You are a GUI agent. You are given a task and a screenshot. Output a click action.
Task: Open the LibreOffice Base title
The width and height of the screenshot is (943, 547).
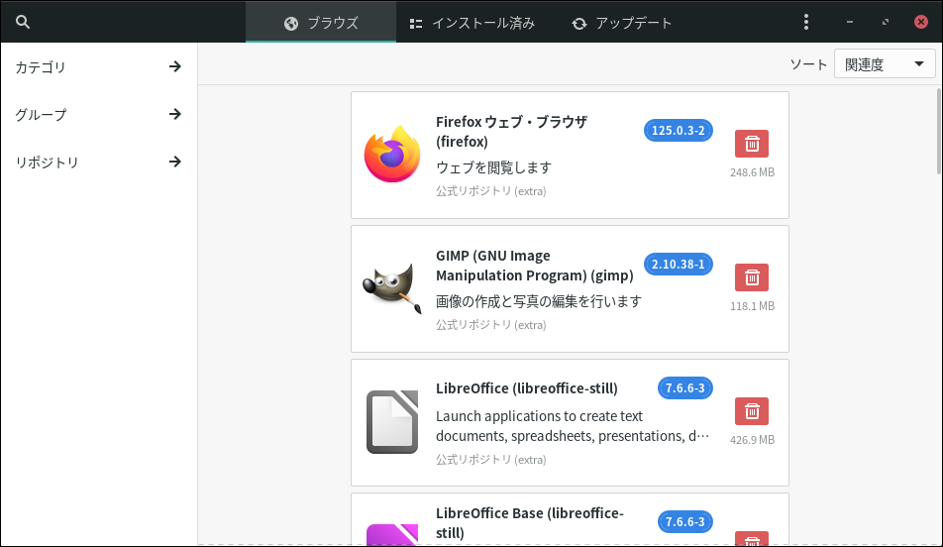(530, 522)
